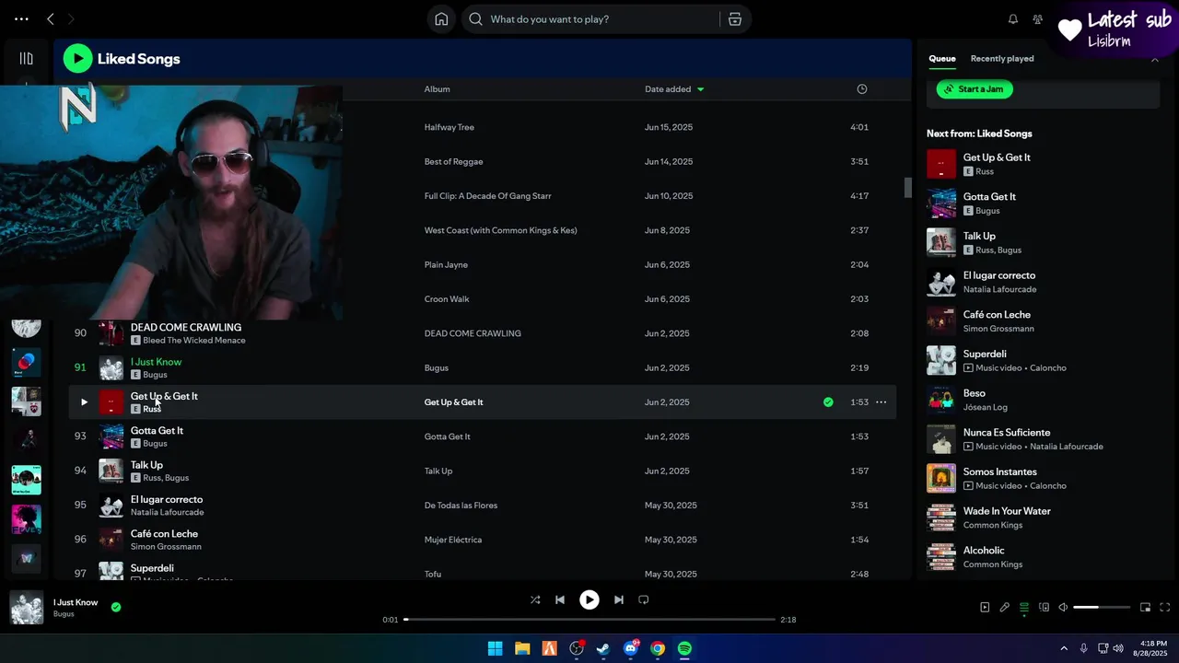Click the Album column header
Image resolution: width=1179 pixels, height=663 pixels.
point(437,89)
